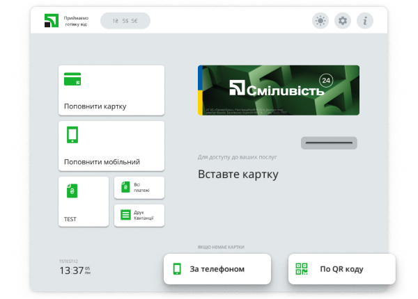The height and width of the screenshot is (299, 418).
Task: Click the card slot graphic
Action: (329, 143)
